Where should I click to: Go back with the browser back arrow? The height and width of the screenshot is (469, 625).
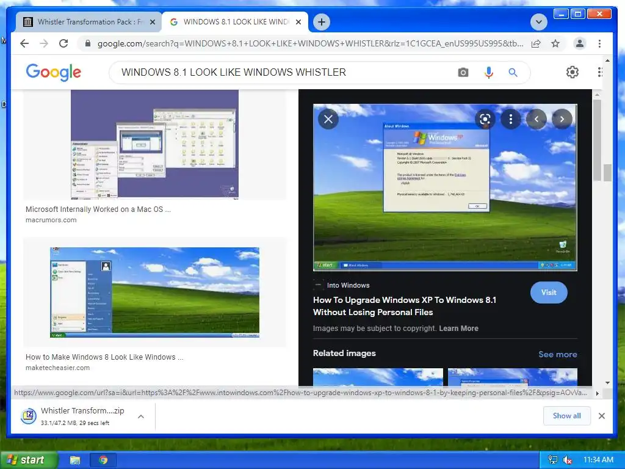click(x=24, y=43)
